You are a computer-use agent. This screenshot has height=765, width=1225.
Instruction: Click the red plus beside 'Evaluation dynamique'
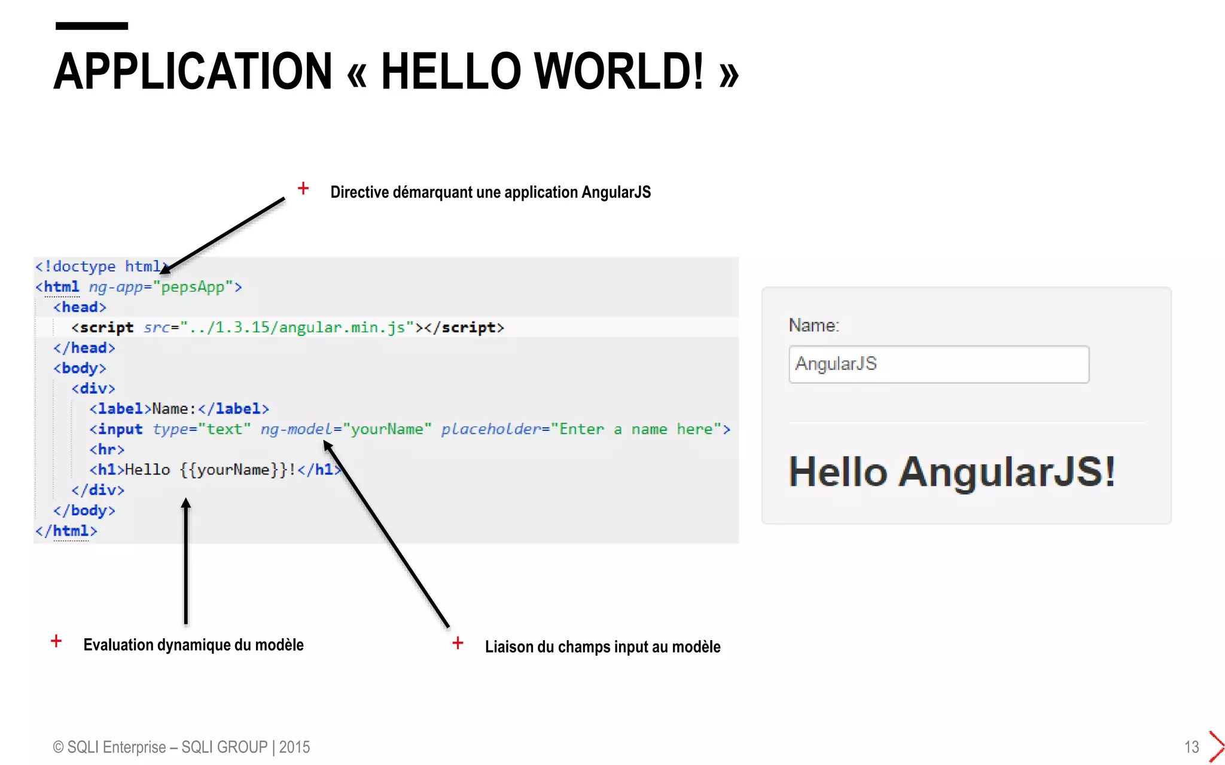(56, 641)
